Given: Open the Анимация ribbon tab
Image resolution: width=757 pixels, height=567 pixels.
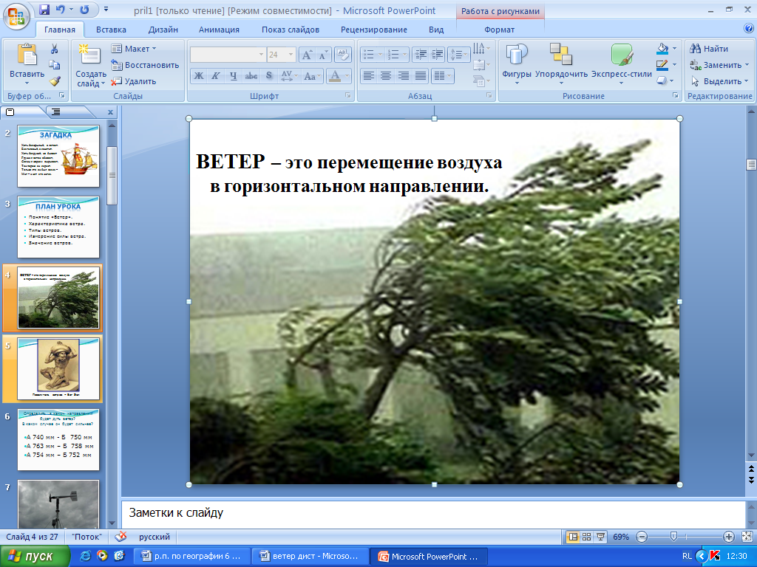Looking at the screenshot, I should (219, 30).
